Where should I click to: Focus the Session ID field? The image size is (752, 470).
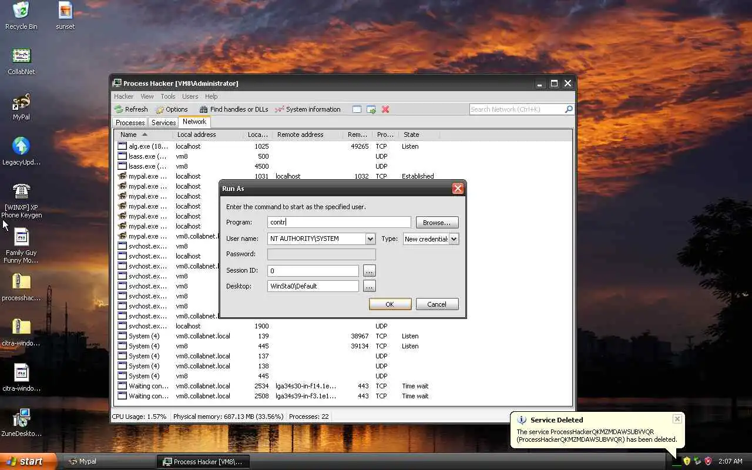click(313, 271)
